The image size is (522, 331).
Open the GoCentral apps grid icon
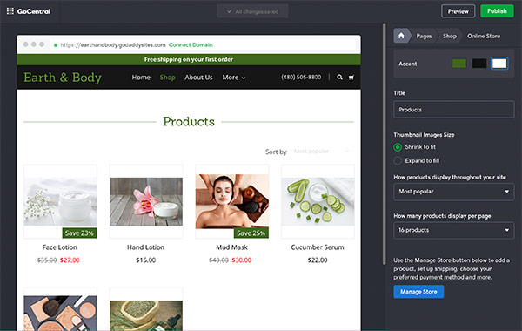pos(10,11)
